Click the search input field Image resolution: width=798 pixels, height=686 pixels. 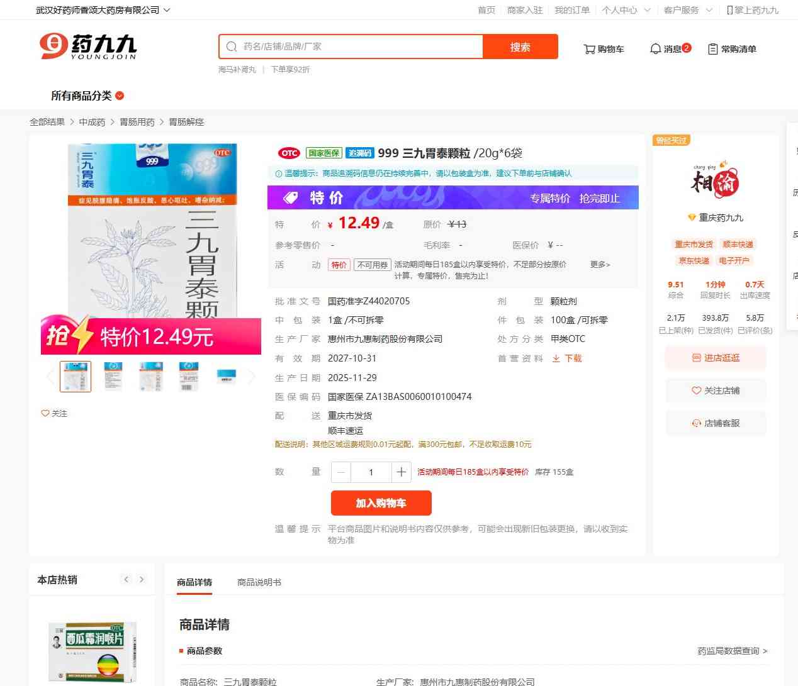point(359,47)
